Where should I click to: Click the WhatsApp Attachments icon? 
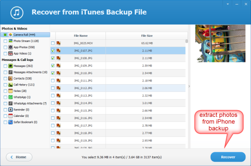pyautogui.click(x=10, y=103)
